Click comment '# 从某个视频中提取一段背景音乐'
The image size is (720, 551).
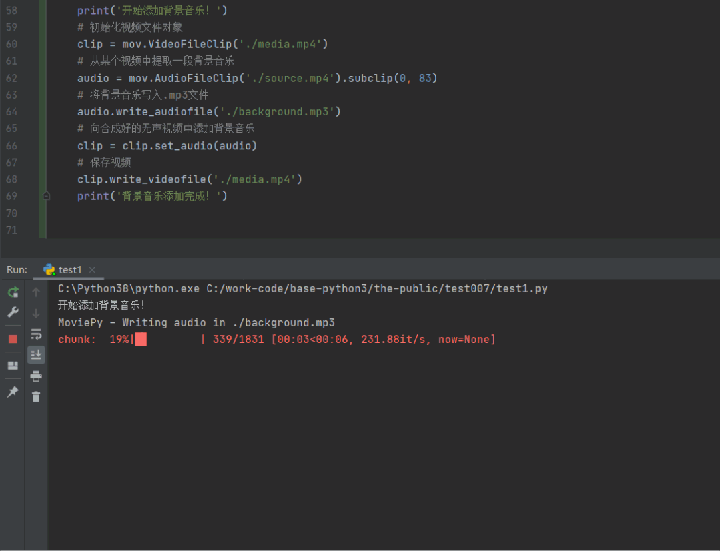click(155, 61)
